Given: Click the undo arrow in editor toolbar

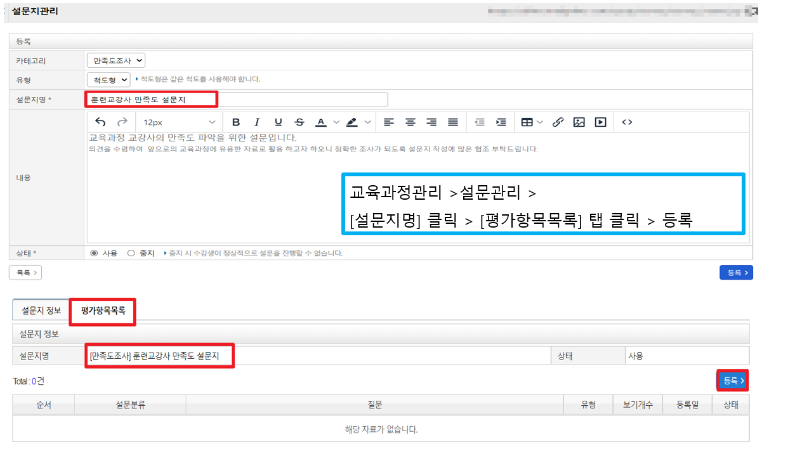Looking at the screenshot, I should (100, 122).
